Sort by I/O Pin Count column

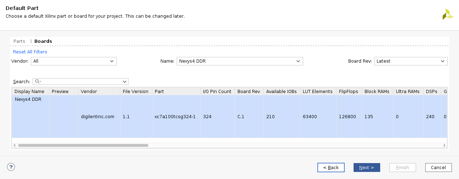point(218,91)
